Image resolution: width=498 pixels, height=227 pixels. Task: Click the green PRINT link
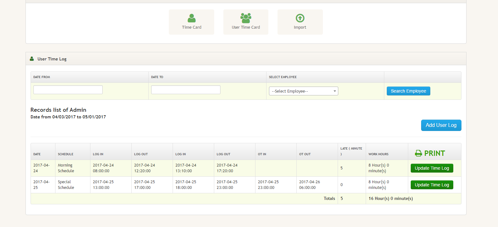coord(434,153)
